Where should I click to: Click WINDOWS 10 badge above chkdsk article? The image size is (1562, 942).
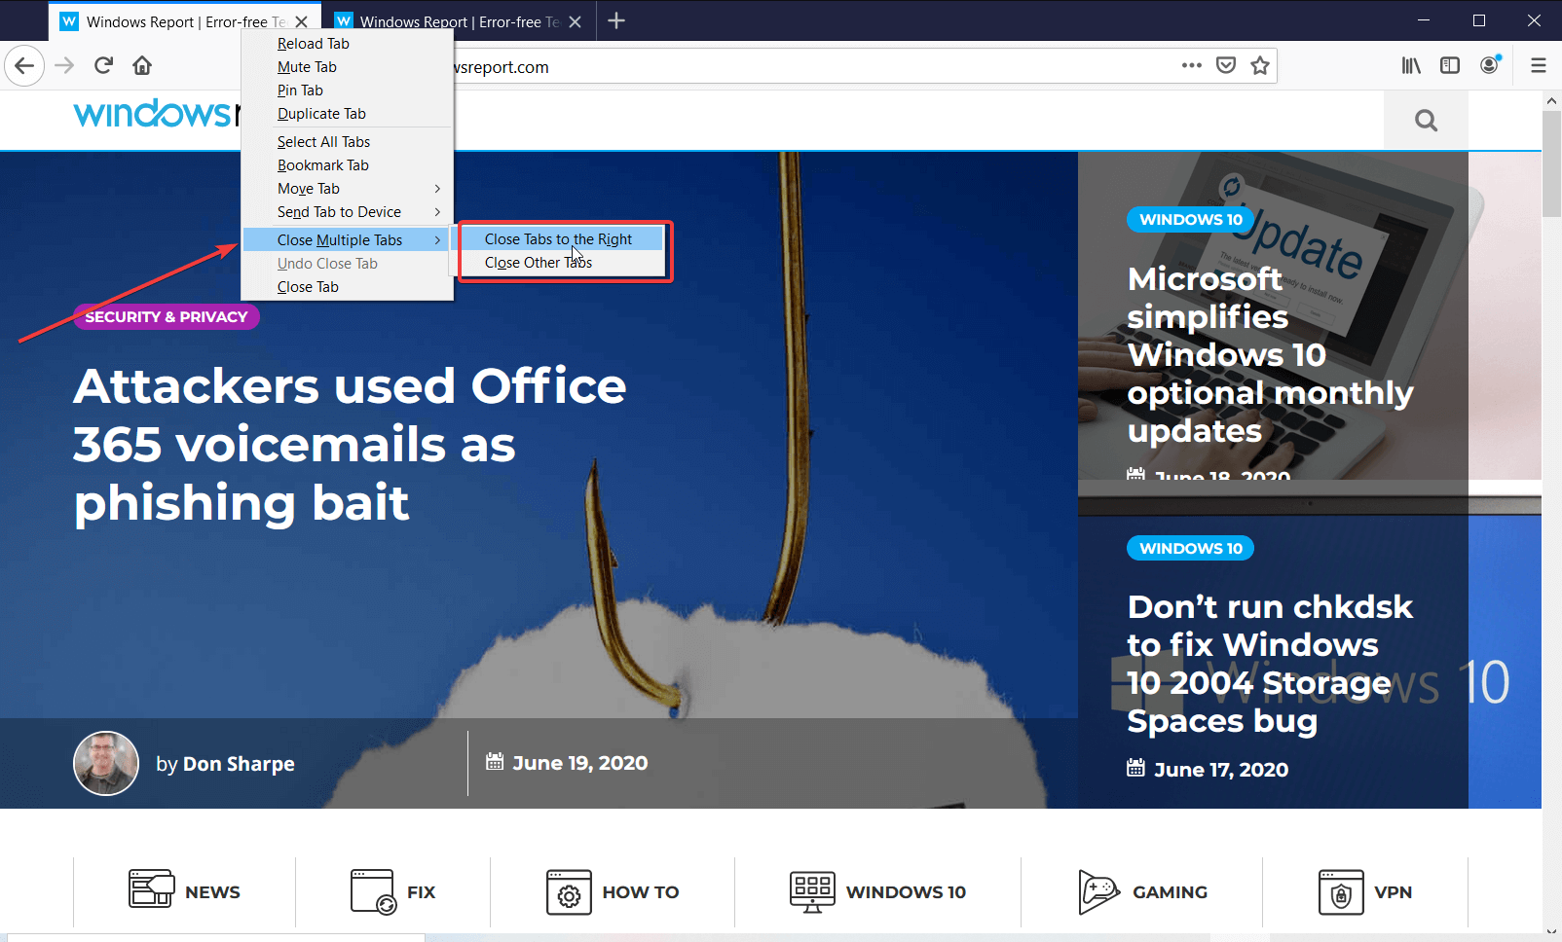(x=1190, y=548)
